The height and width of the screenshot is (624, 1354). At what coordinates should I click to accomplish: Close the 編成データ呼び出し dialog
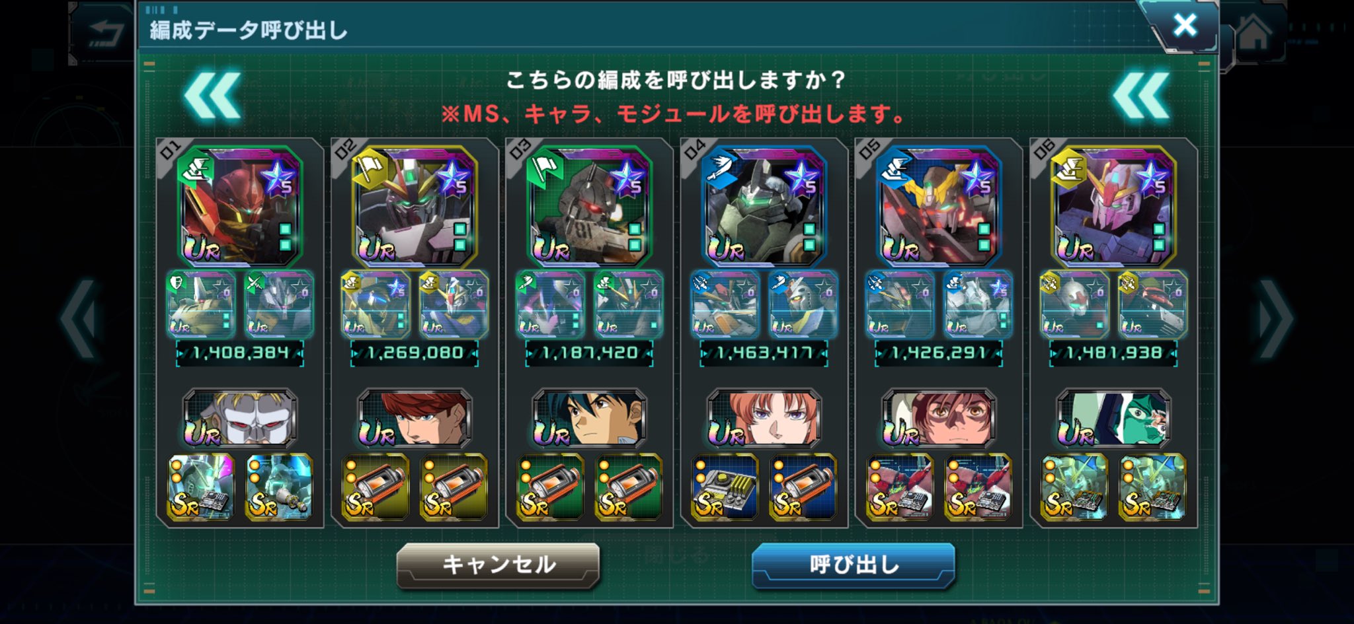click(x=1185, y=25)
